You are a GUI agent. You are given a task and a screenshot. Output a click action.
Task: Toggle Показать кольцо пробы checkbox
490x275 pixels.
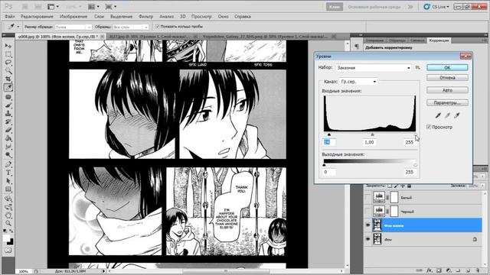click(158, 27)
